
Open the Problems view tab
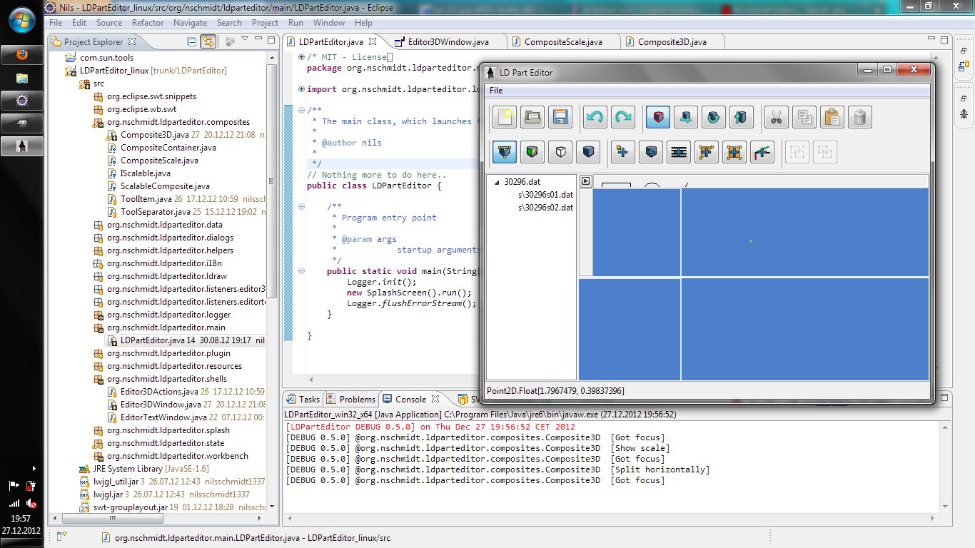click(356, 400)
